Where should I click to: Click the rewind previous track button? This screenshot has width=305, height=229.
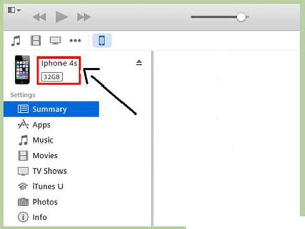tap(39, 17)
